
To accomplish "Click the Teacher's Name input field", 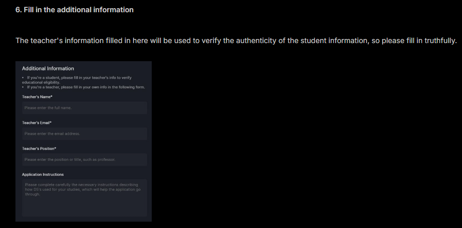I will pyautogui.click(x=84, y=108).
